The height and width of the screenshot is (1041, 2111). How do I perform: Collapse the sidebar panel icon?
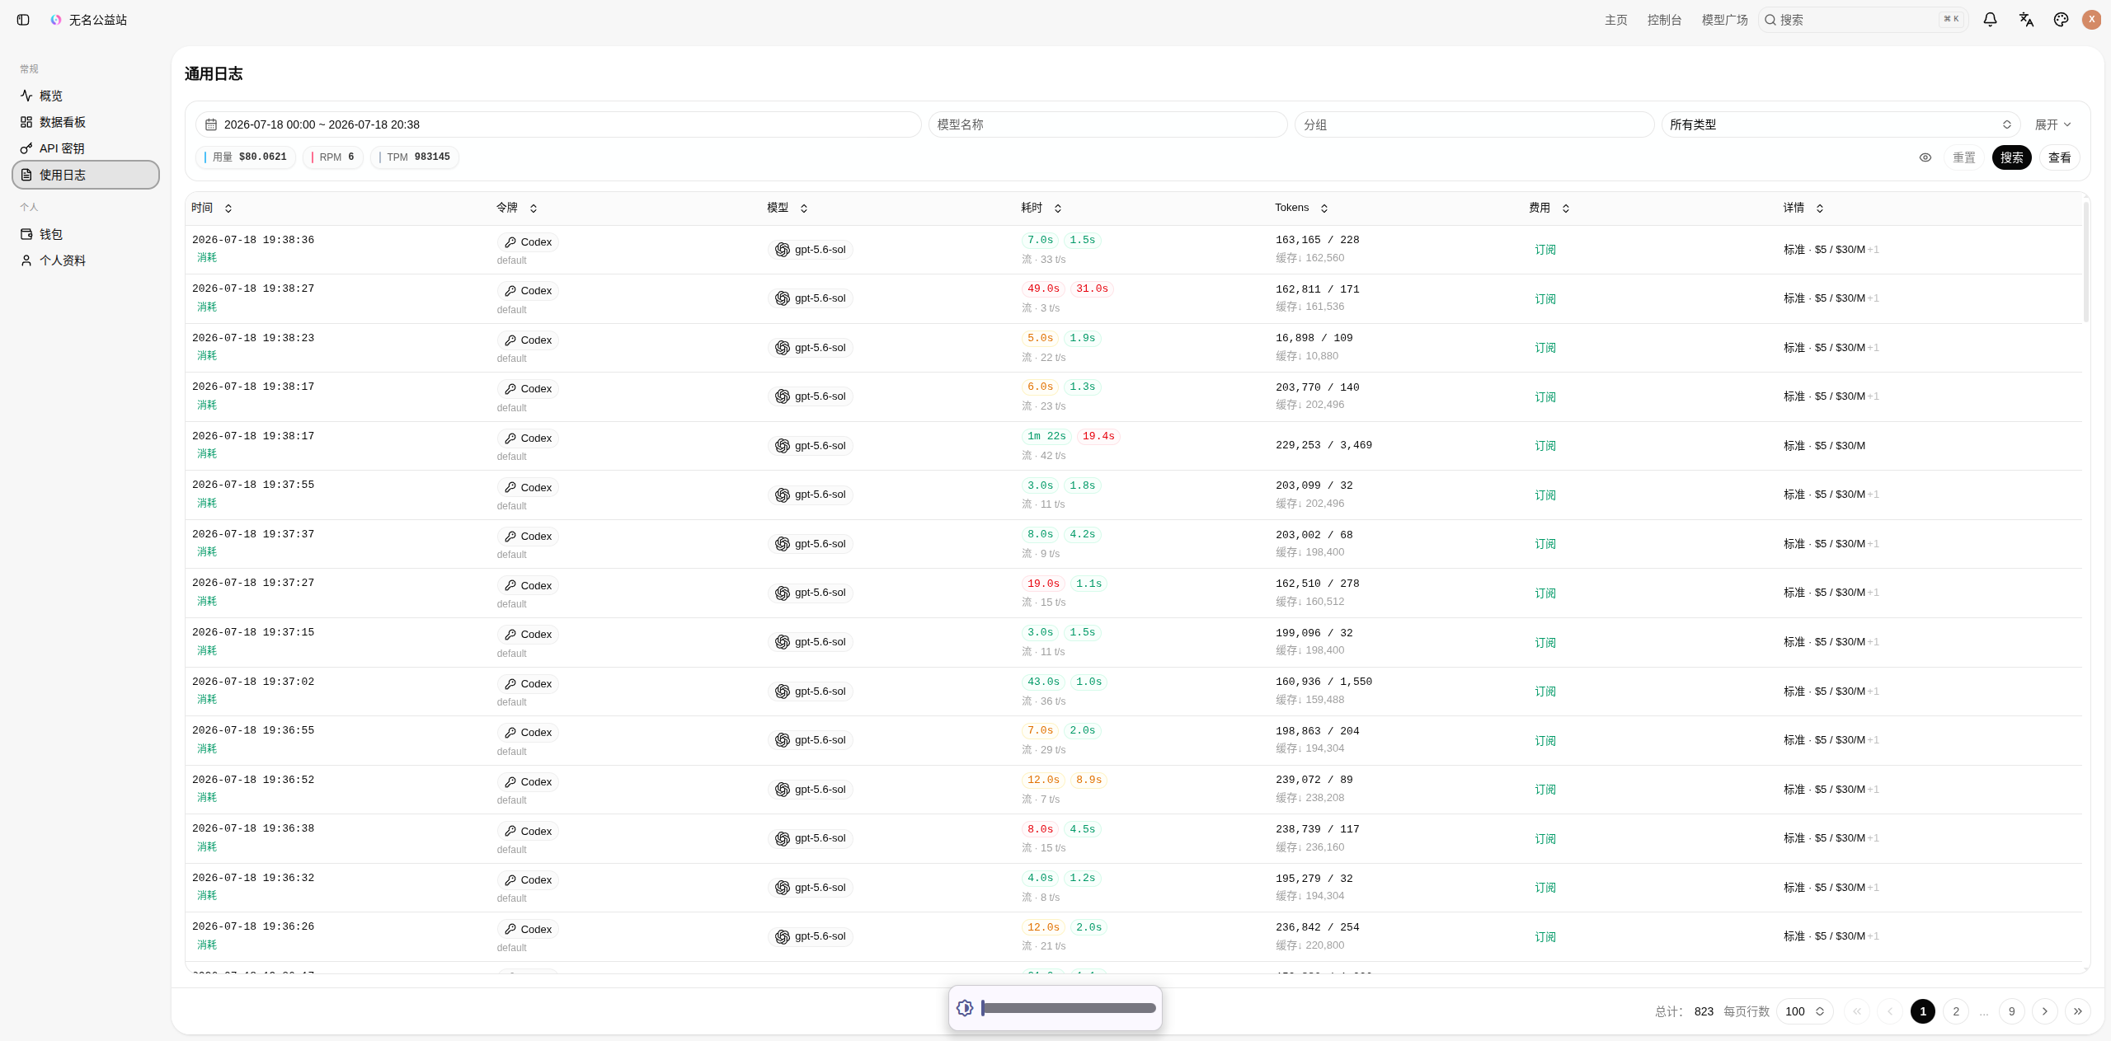[23, 20]
